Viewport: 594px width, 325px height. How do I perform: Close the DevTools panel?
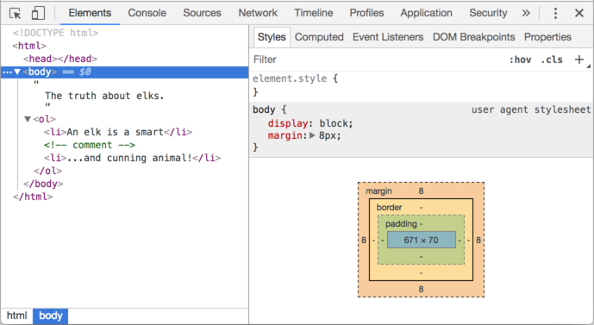coord(578,13)
